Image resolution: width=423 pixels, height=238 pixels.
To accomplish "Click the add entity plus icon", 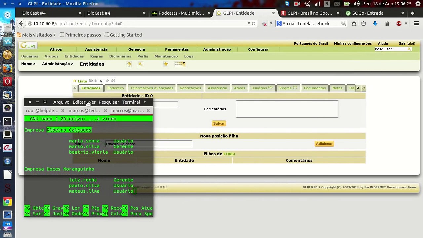I will [129, 64].
